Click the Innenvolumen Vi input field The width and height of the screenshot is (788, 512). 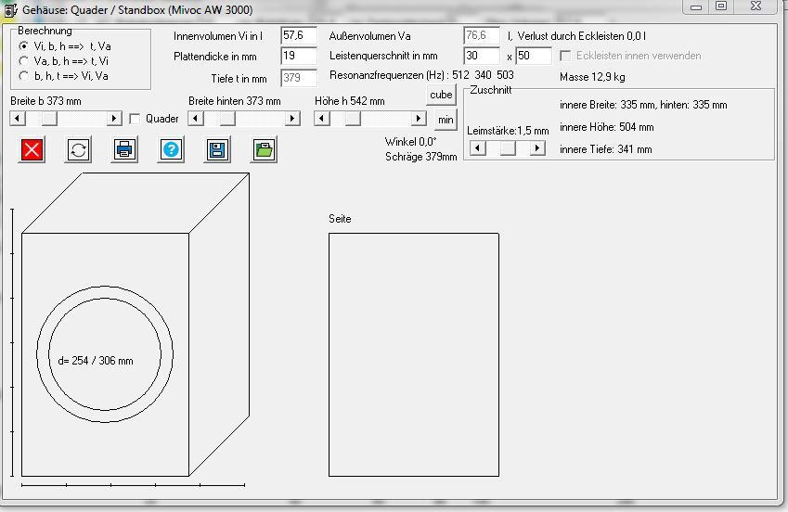[298, 35]
